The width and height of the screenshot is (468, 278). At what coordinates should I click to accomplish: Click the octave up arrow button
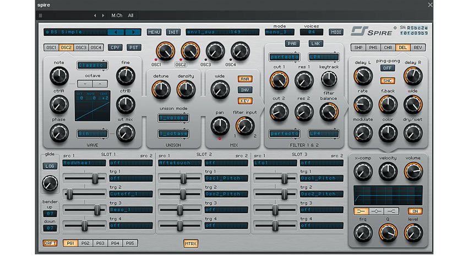(100, 84)
